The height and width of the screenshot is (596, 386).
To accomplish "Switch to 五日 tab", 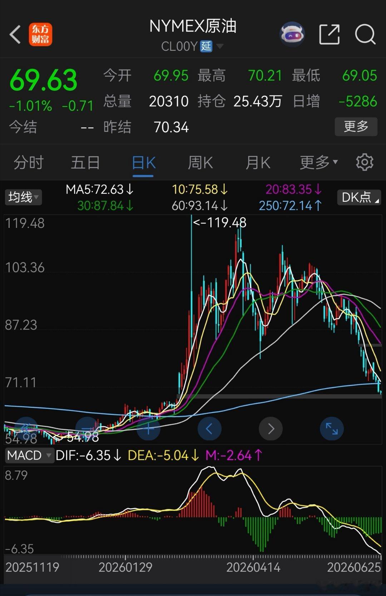I will (85, 162).
